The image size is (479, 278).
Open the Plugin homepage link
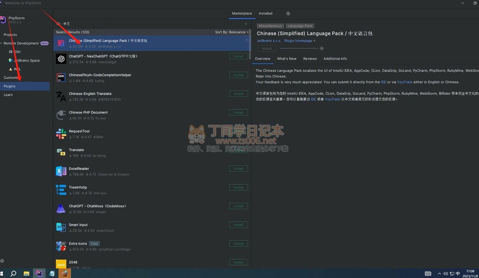[x=299, y=41]
